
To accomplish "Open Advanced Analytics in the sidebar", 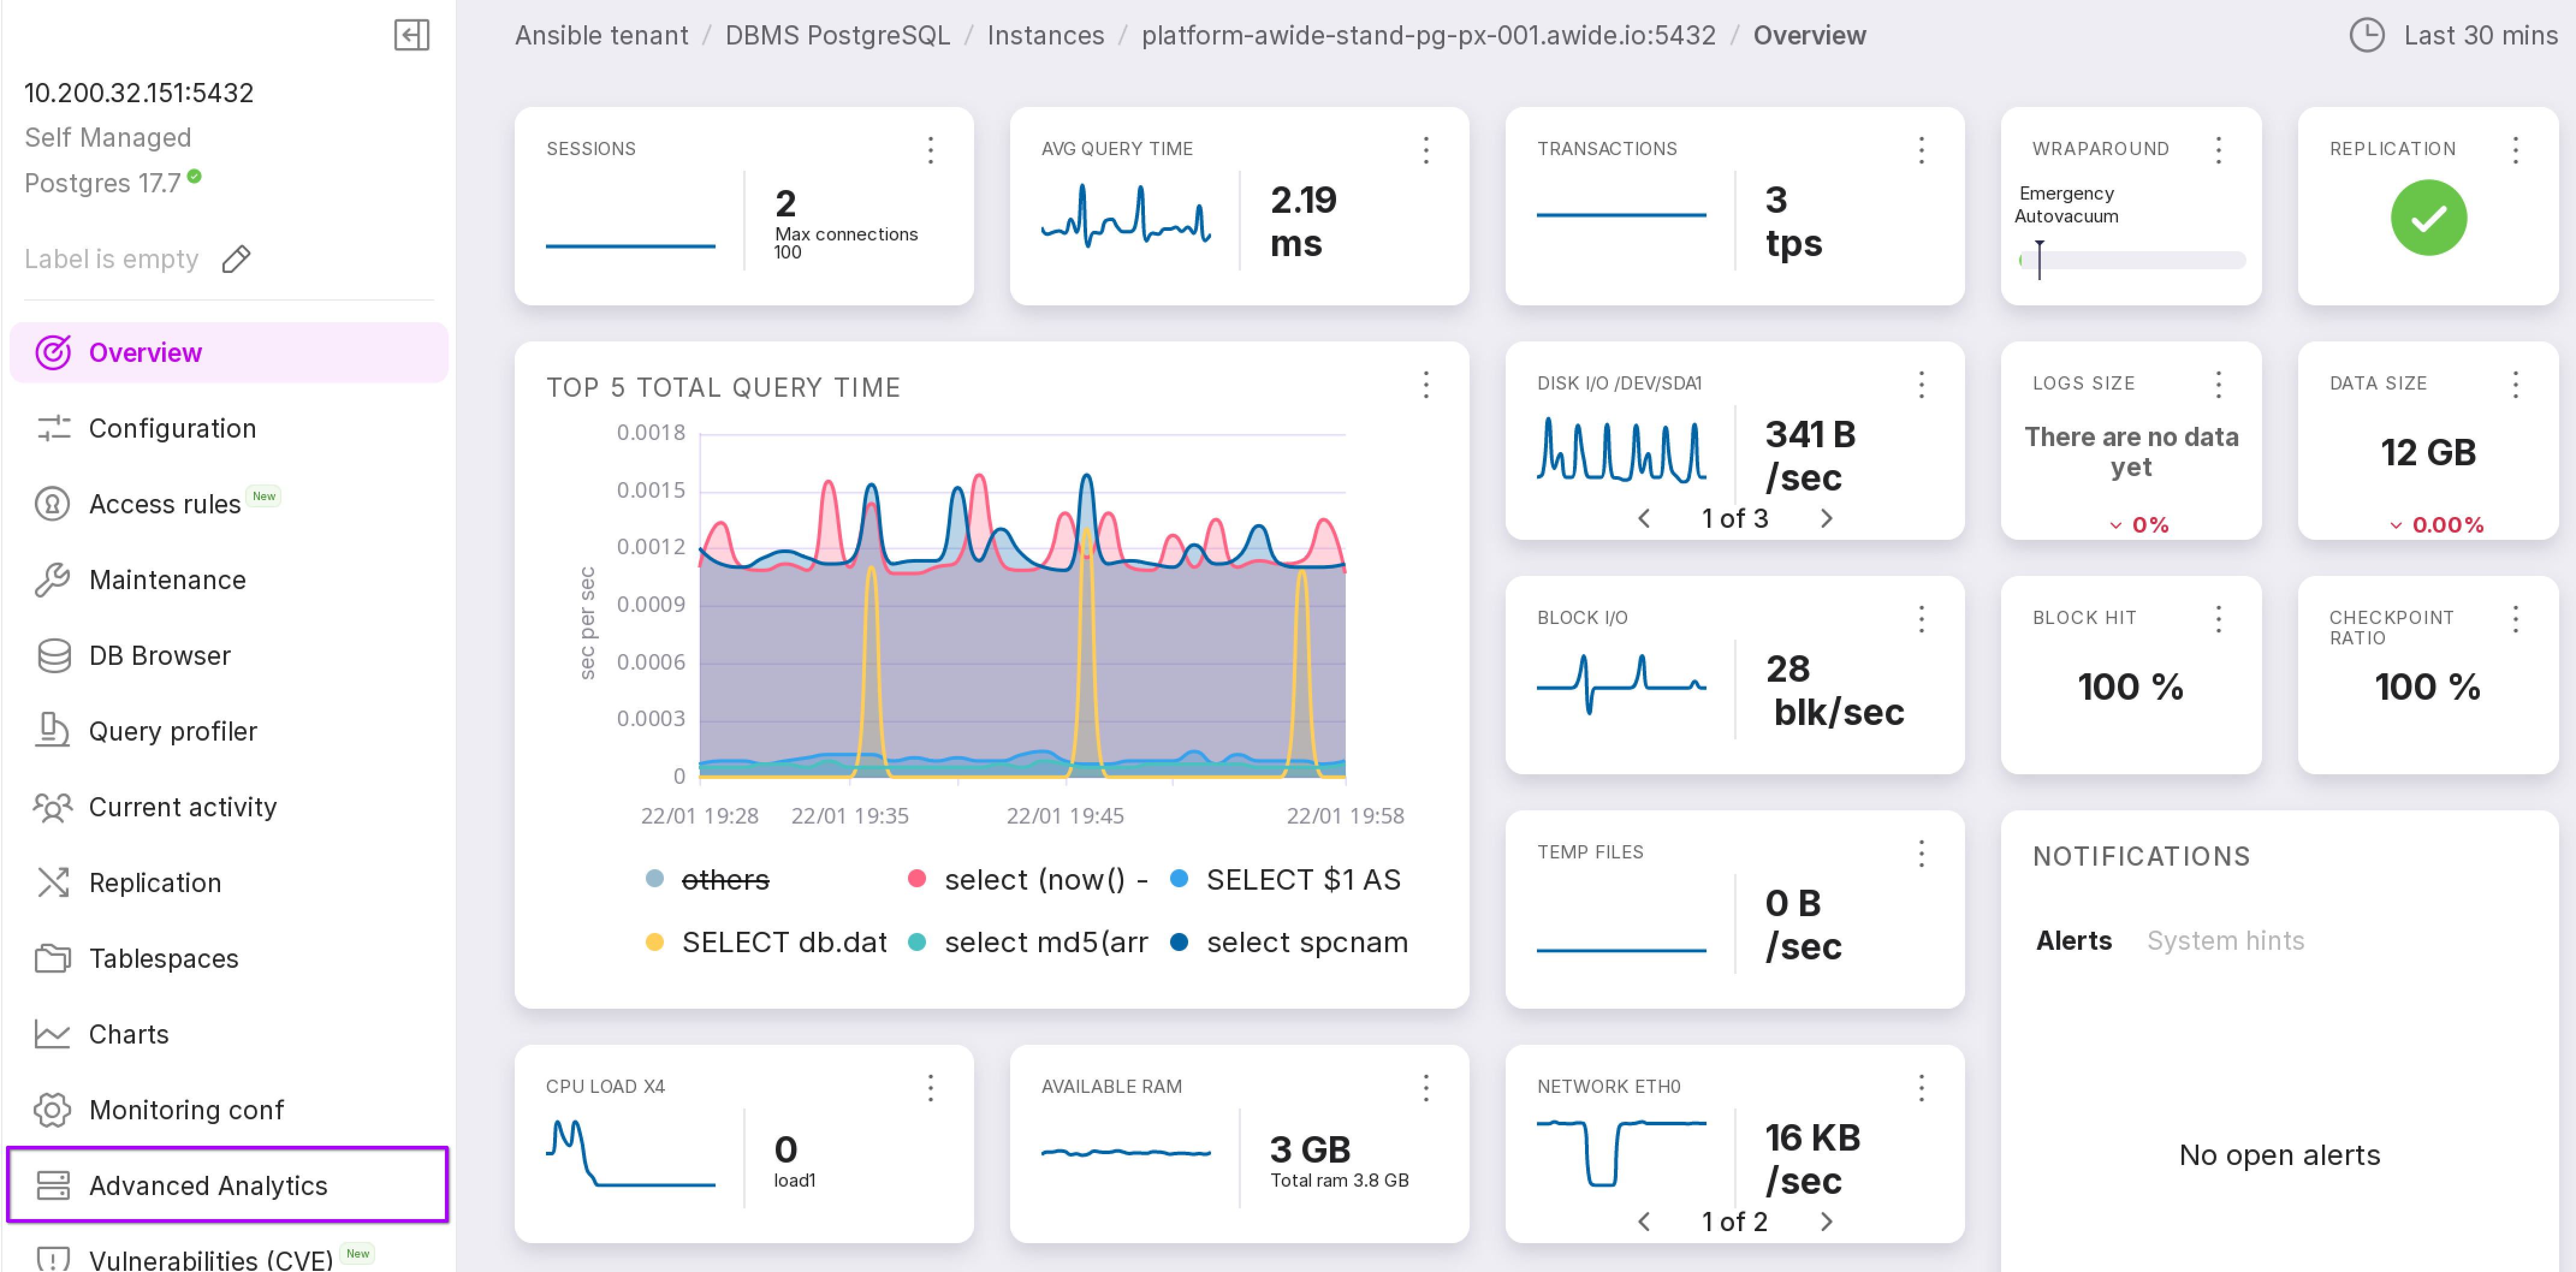I will 208,1185.
